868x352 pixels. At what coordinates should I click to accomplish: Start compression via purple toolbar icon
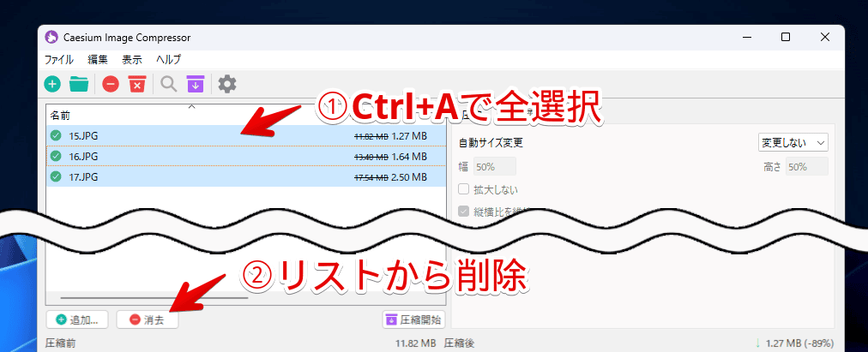click(x=195, y=85)
